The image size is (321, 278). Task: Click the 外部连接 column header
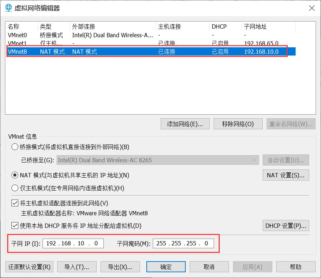click(x=113, y=27)
